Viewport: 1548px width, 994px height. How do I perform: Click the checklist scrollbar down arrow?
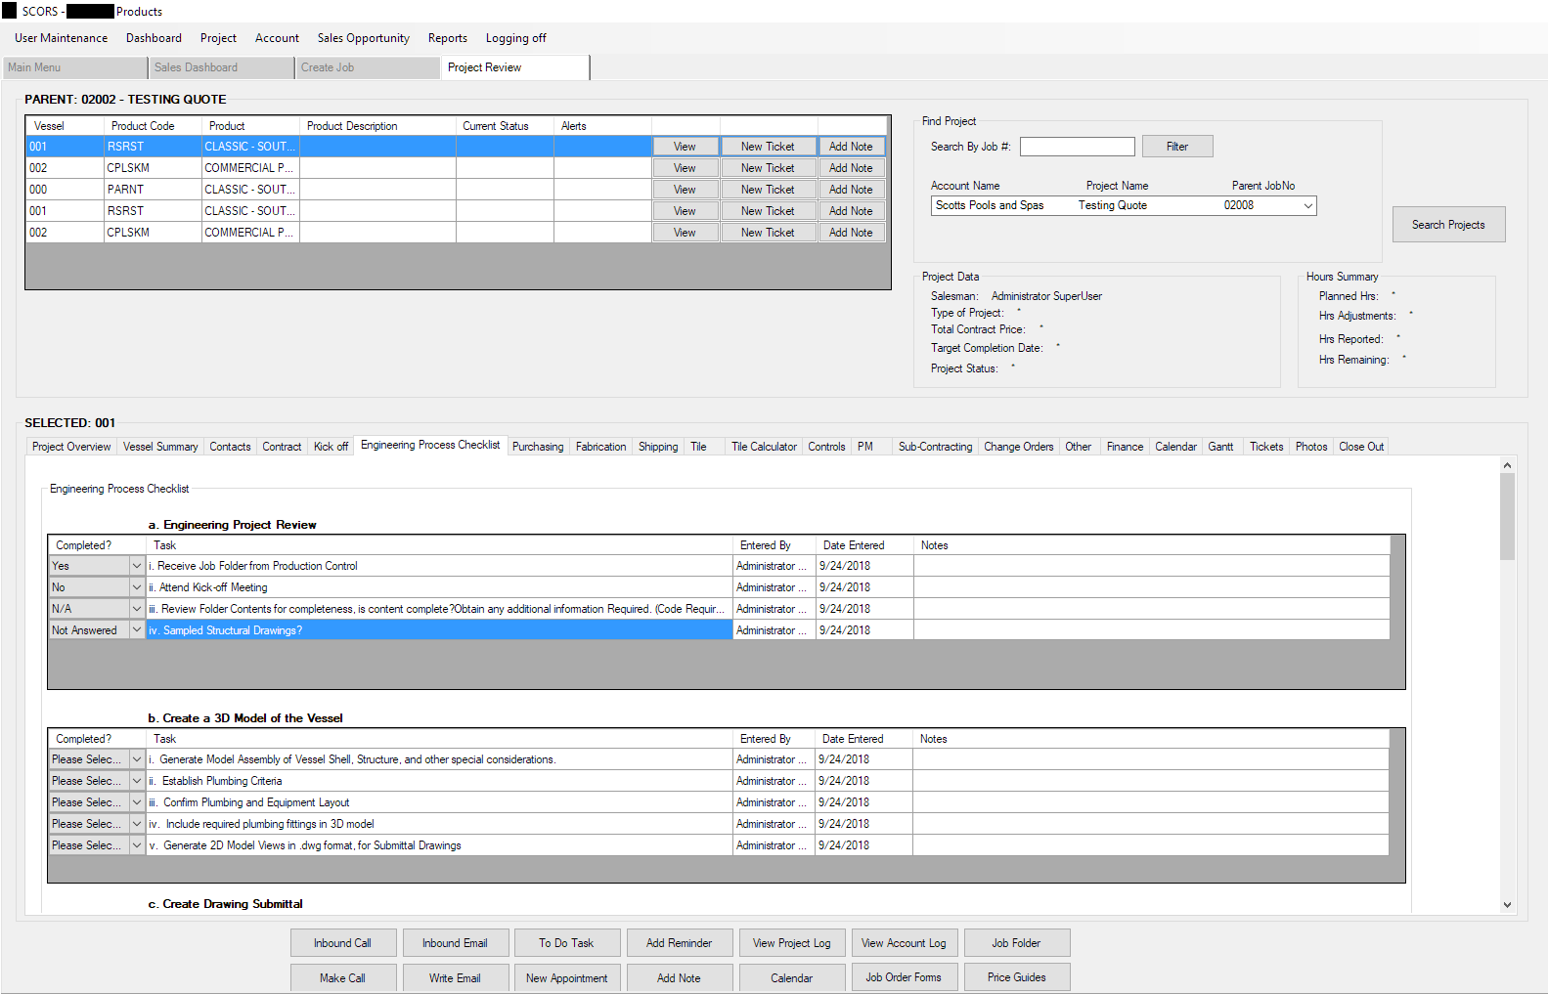coord(1507,905)
